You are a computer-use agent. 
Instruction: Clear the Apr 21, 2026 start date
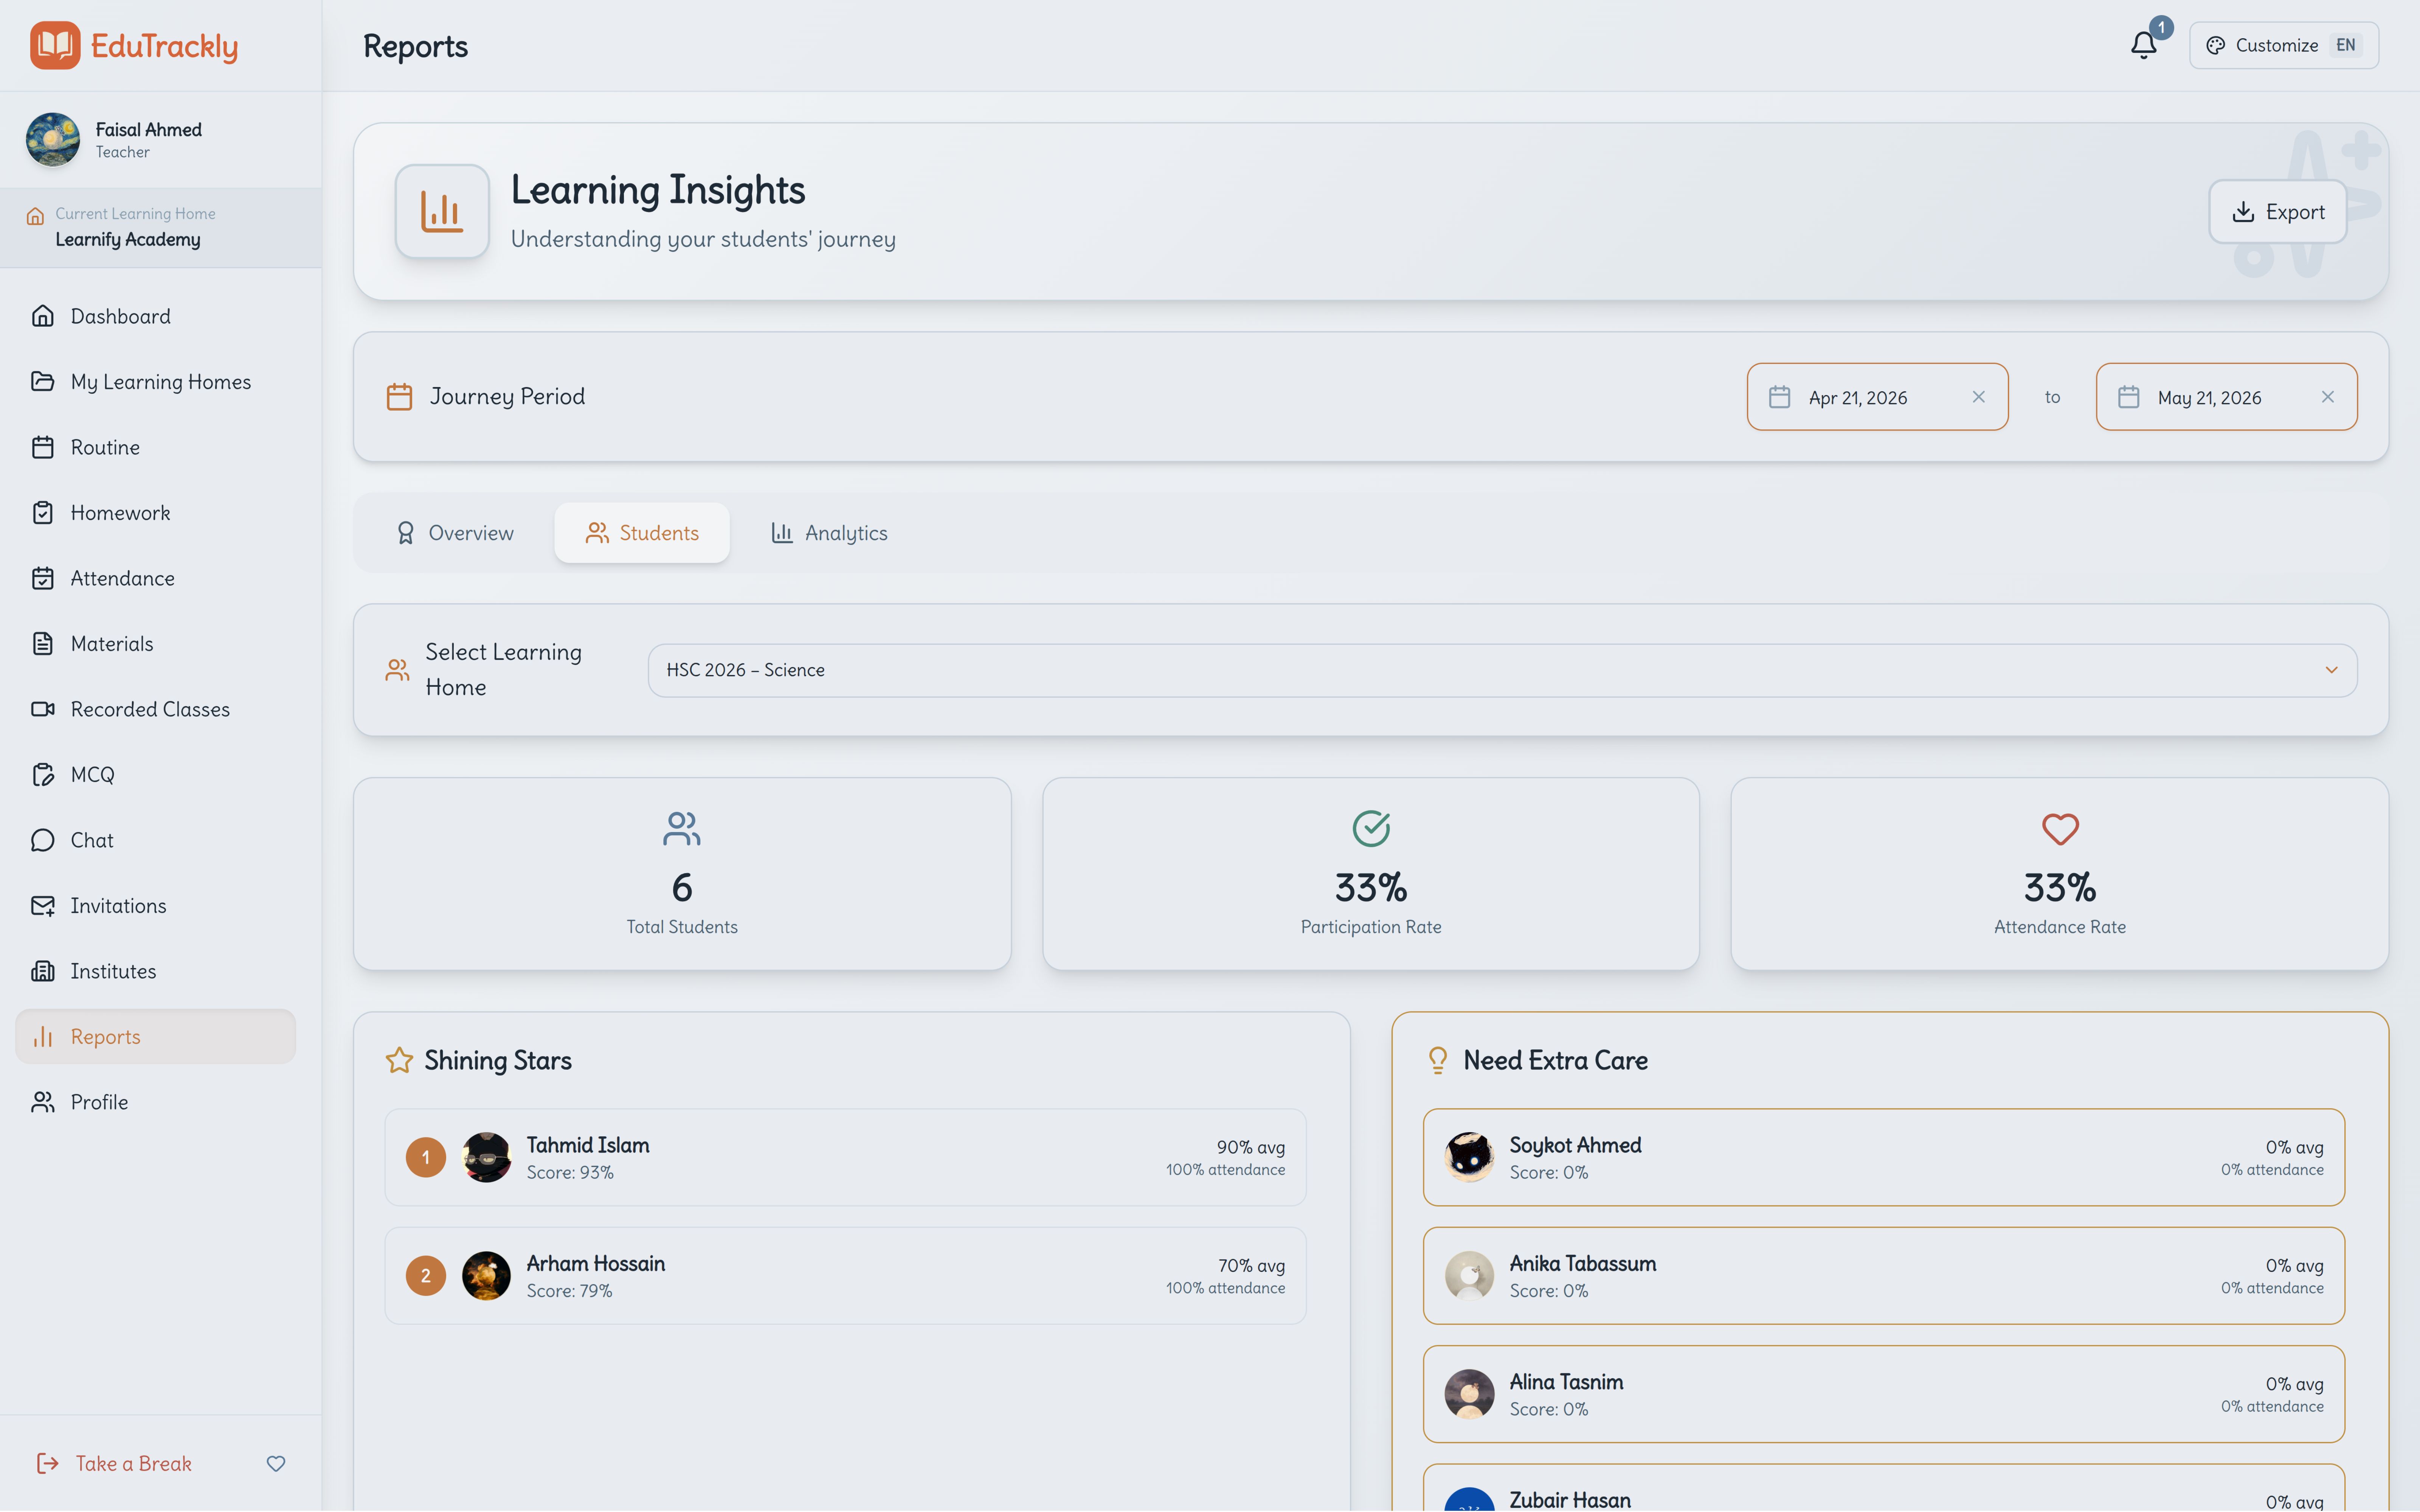click(x=1978, y=397)
